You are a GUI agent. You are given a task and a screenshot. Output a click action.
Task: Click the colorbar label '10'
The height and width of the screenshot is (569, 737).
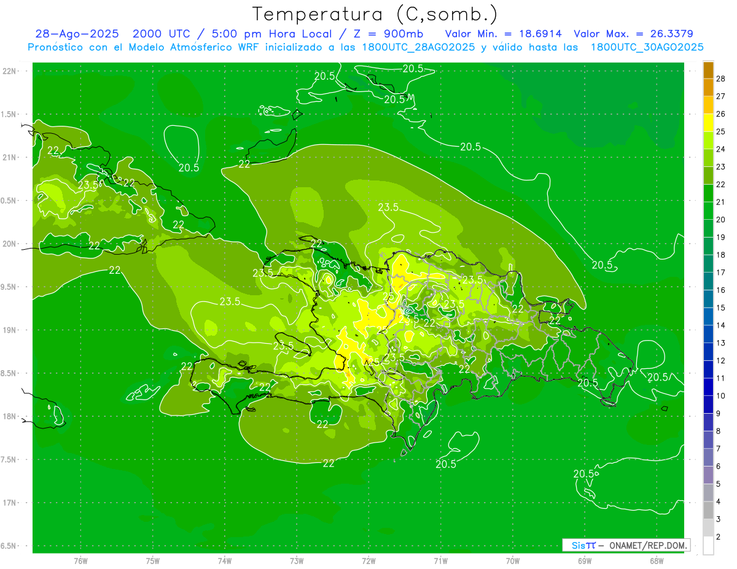721,396
